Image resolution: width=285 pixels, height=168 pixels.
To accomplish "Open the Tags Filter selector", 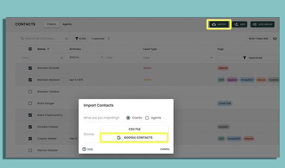I will click(248, 58).
